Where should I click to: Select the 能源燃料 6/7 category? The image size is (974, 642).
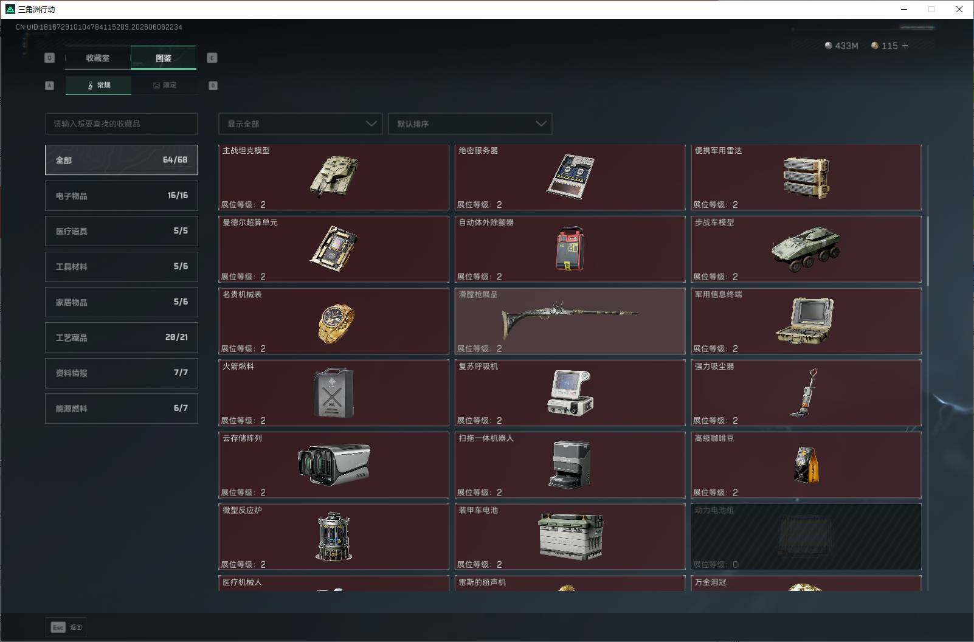(122, 409)
